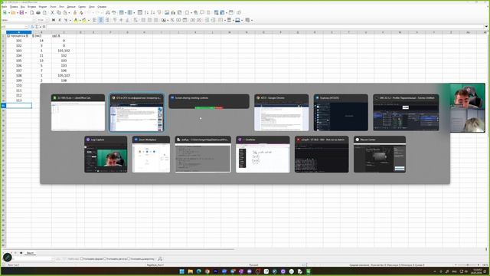Cut selection with the scissors icon
Image resolution: width=490 pixels, height=276 pixels.
[x=52, y=12]
